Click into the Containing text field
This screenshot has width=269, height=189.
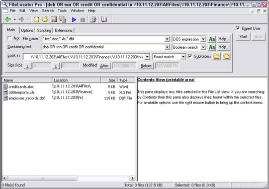pyautogui.click(x=103, y=47)
